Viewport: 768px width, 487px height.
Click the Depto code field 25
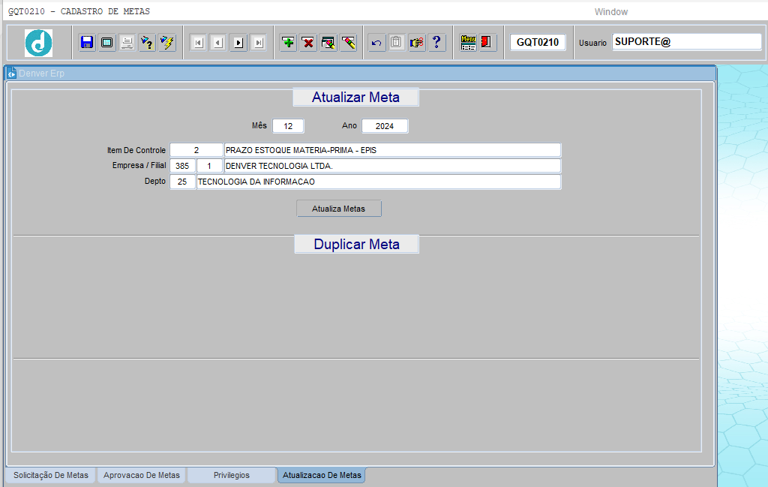[182, 182]
